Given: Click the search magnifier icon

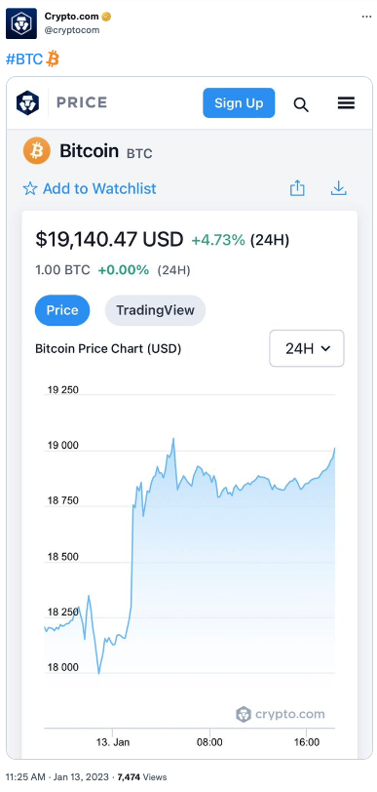Looking at the screenshot, I should pos(301,104).
